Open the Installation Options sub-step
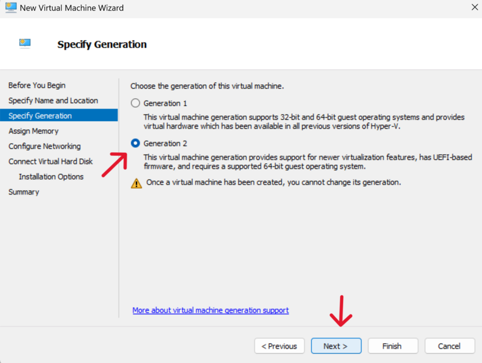The image size is (482, 363). point(51,176)
